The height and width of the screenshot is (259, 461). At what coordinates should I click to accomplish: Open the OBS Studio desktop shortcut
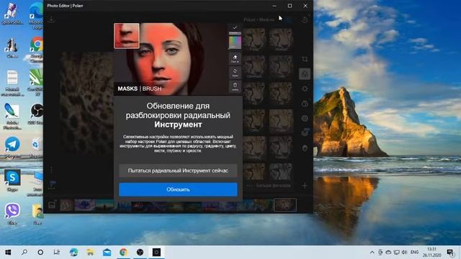[37, 114]
